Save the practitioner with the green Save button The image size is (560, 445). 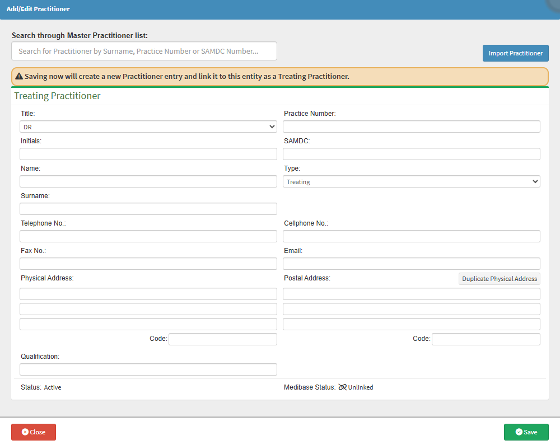point(526,432)
